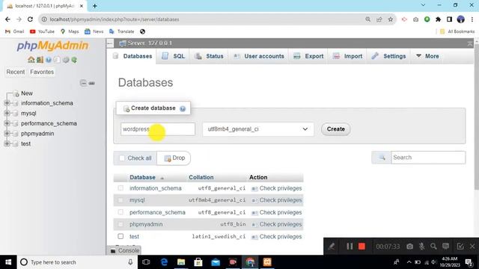Image resolution: width=479 pixels, height=269 pixels.
Task: Click Check privileges icon for information_schema
Action: pyautogui.click(x=254, y=188)
